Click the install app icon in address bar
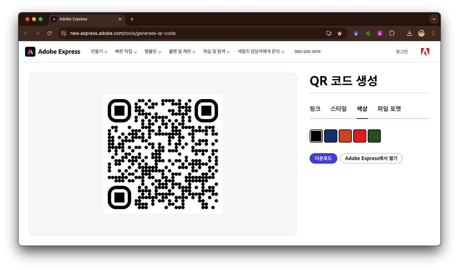This screenshot has width=459, height=270. point(329,33)
